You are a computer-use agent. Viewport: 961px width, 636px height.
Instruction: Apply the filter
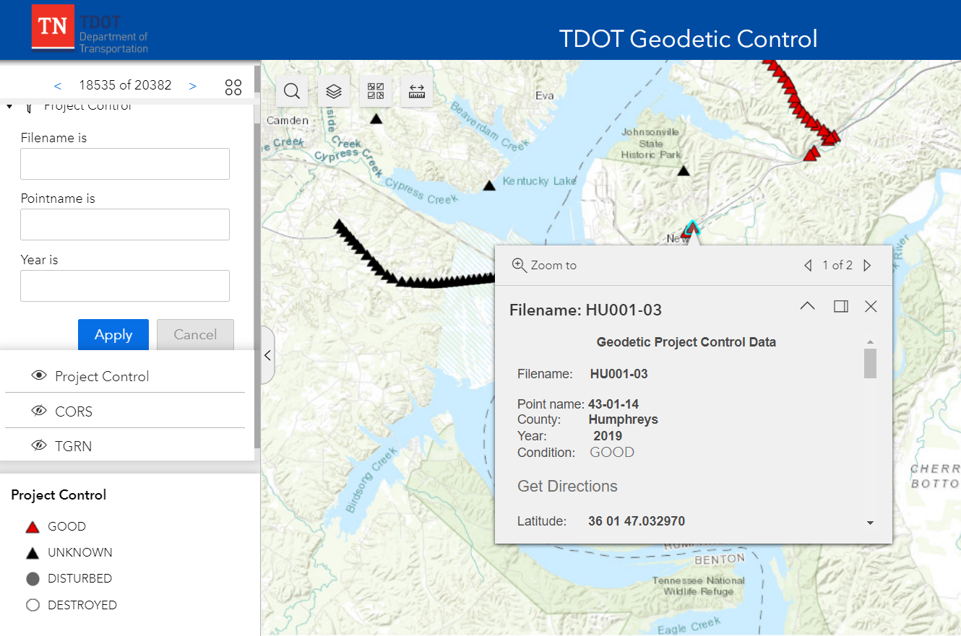click(x=113, y=335)
